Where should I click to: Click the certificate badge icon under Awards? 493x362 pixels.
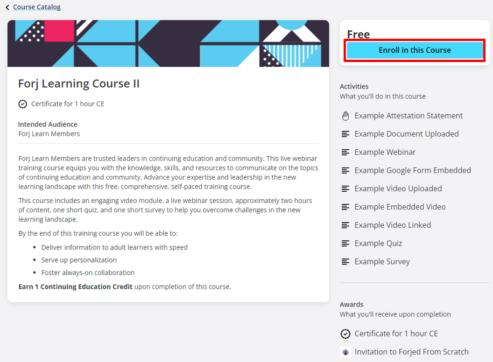345,334
